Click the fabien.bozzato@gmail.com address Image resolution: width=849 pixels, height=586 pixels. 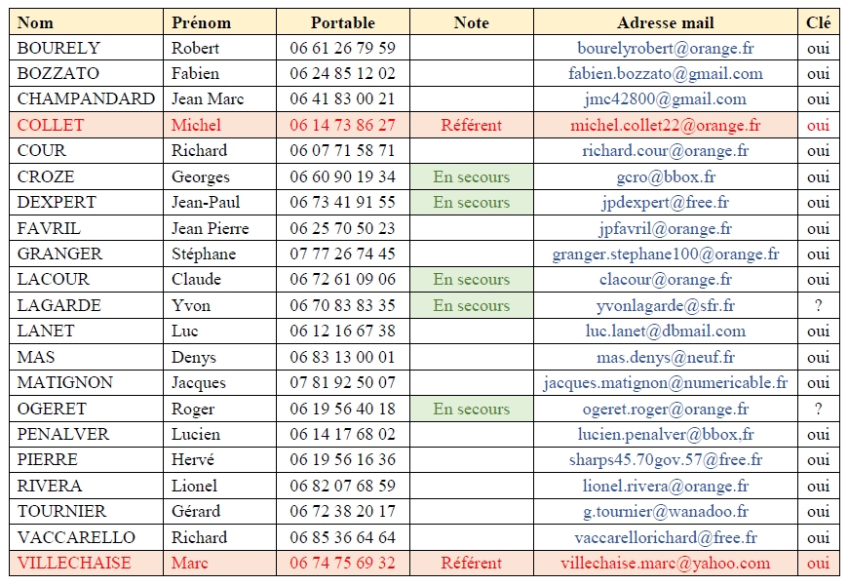(666, 74)
